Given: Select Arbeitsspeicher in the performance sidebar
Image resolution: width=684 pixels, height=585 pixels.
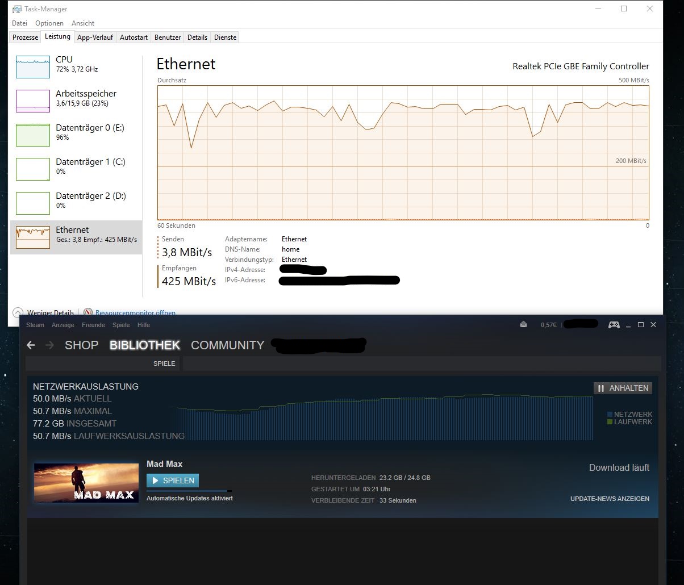Looking at the screenshot, I should pos(76,101).
